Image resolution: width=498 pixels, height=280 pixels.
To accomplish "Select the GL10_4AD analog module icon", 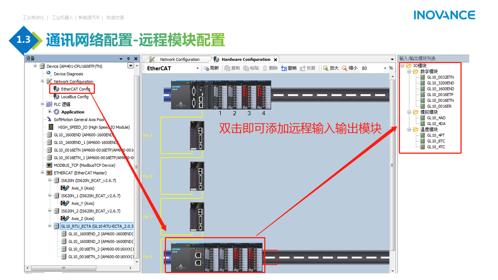I will pos(423,118).
